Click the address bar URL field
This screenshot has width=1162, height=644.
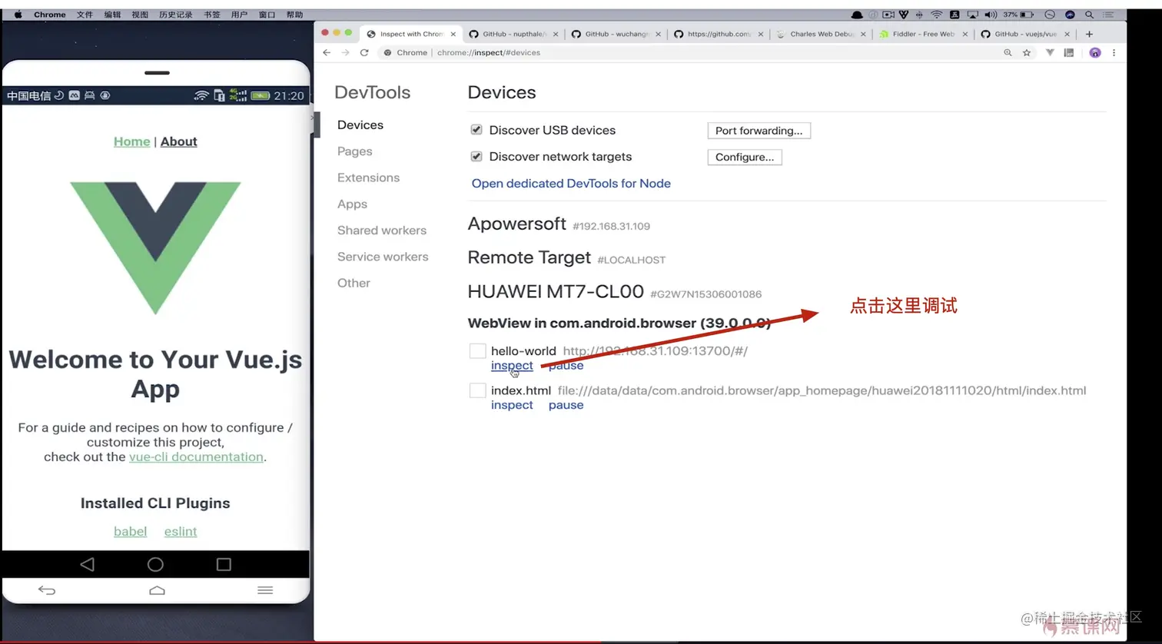coord(688,52)
